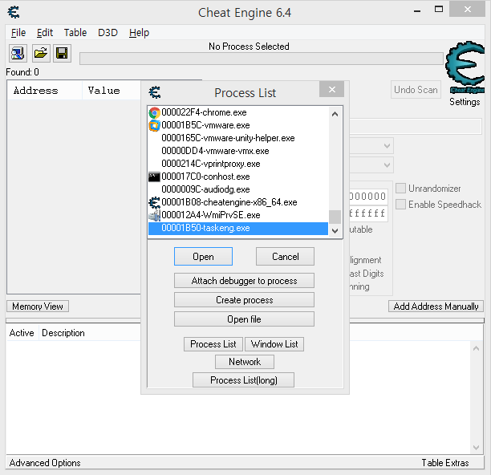Click the Open file button

(244, 319)
